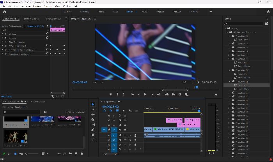273x162 pixels.
Task: Click the Timeline horizontal zoom scroll bar
Action: click(110, 154)
